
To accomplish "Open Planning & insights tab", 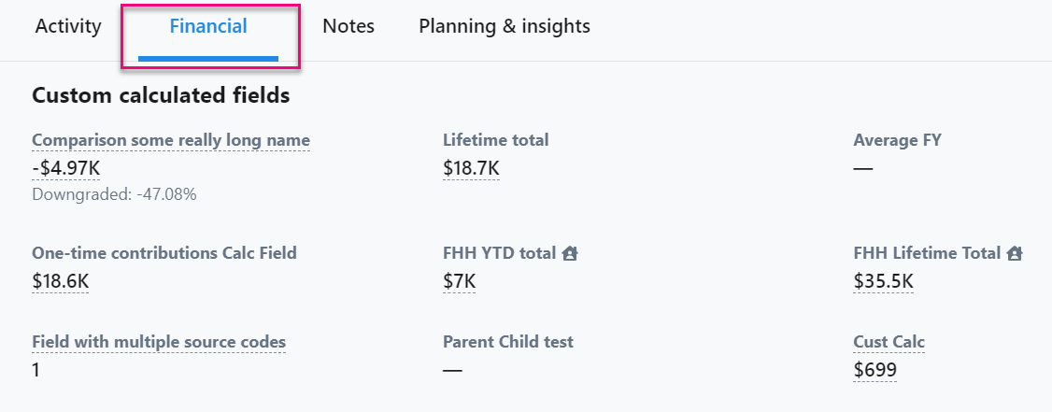I will click(x=505, y=27).
